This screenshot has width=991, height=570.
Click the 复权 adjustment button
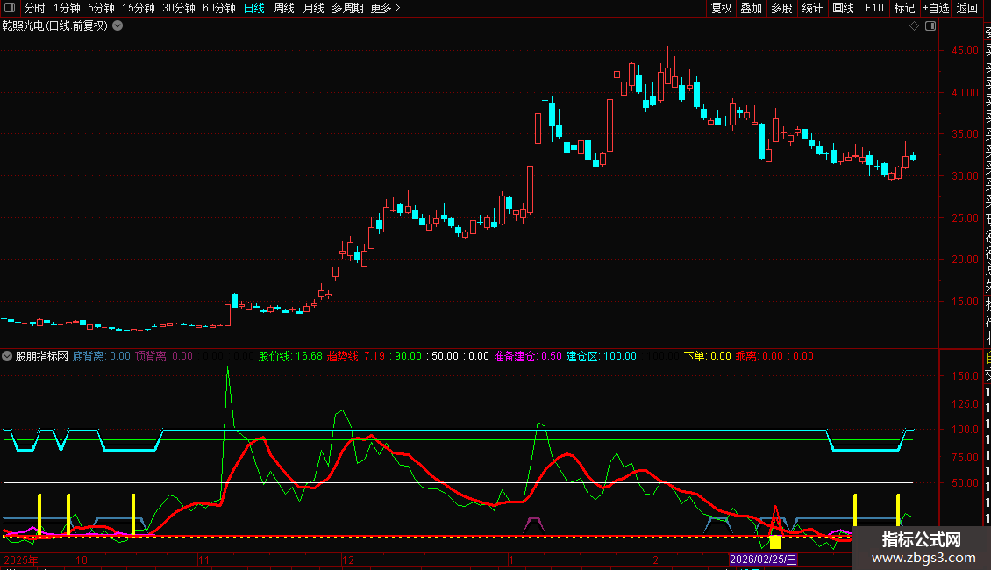[x=721, y=9]
